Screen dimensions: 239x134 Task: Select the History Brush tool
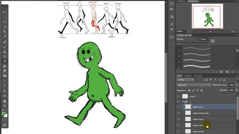click(4, 56)
